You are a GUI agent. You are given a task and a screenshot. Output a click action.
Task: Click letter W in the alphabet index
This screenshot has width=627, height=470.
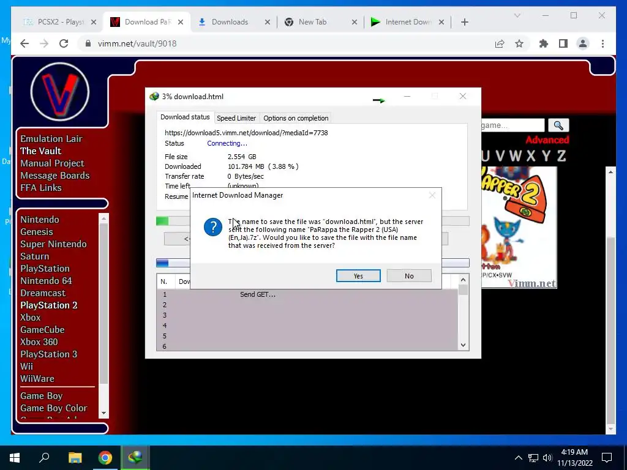coord(515,155)
